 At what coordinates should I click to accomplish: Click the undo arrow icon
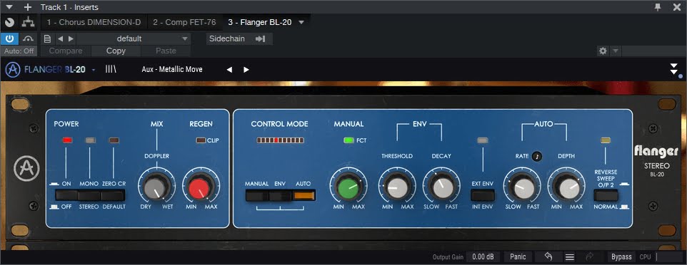(548, 256)
